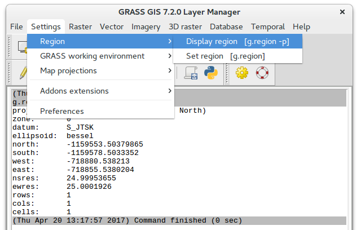The image size is (361, 230).
Task: Open the Database menu
Action: [226, 26]
